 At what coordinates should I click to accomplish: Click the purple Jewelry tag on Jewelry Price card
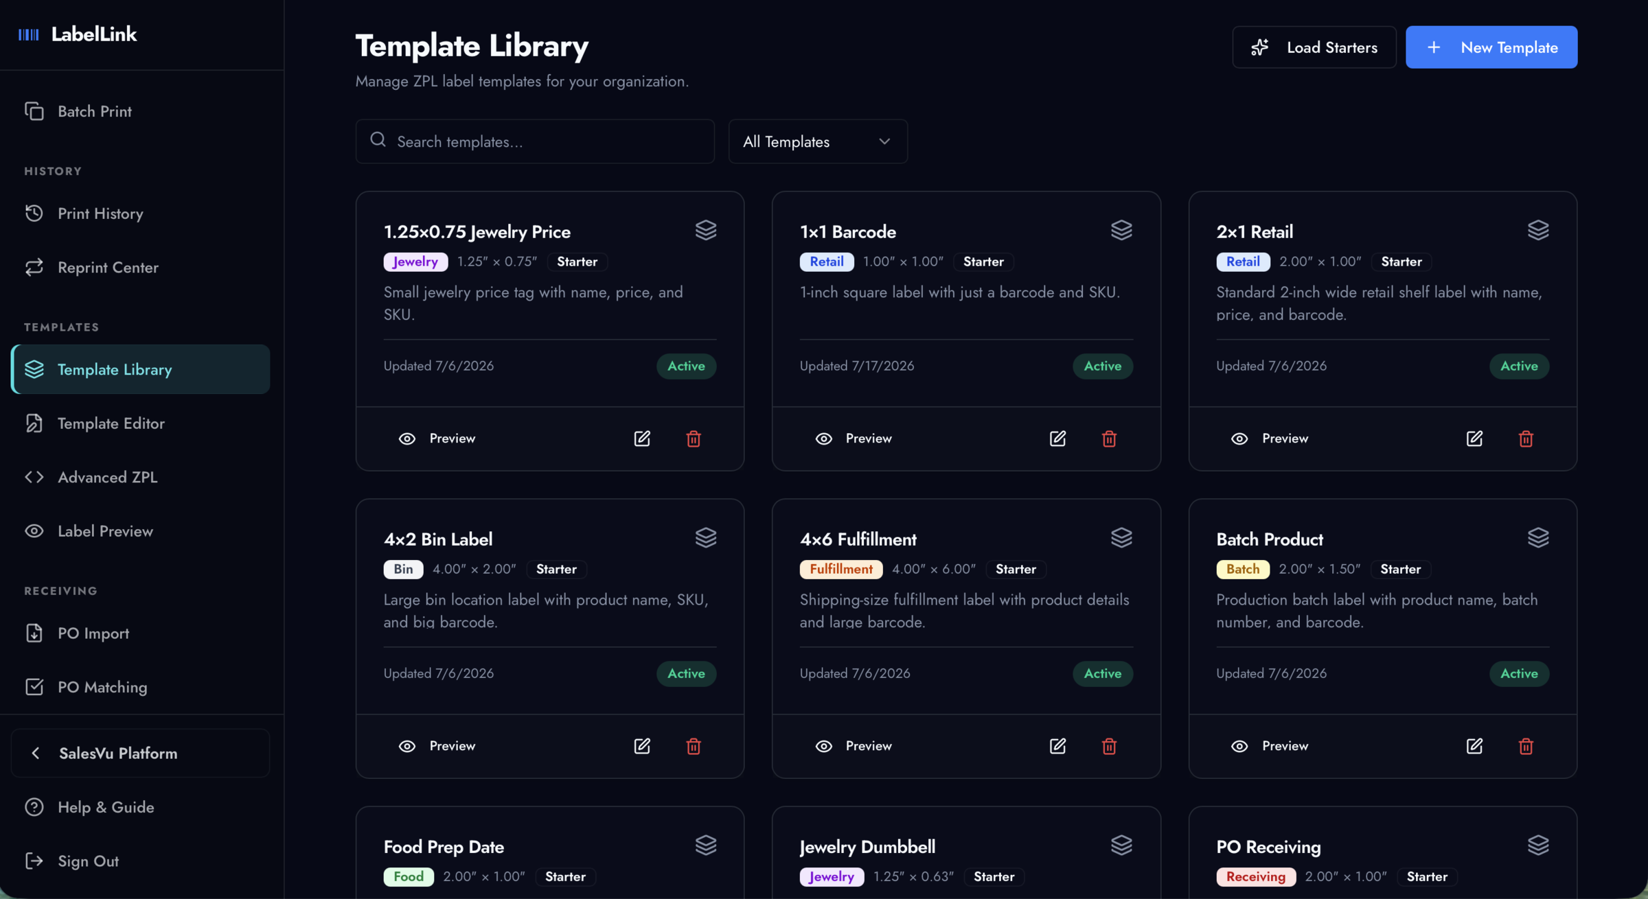[x=415, y=261]
